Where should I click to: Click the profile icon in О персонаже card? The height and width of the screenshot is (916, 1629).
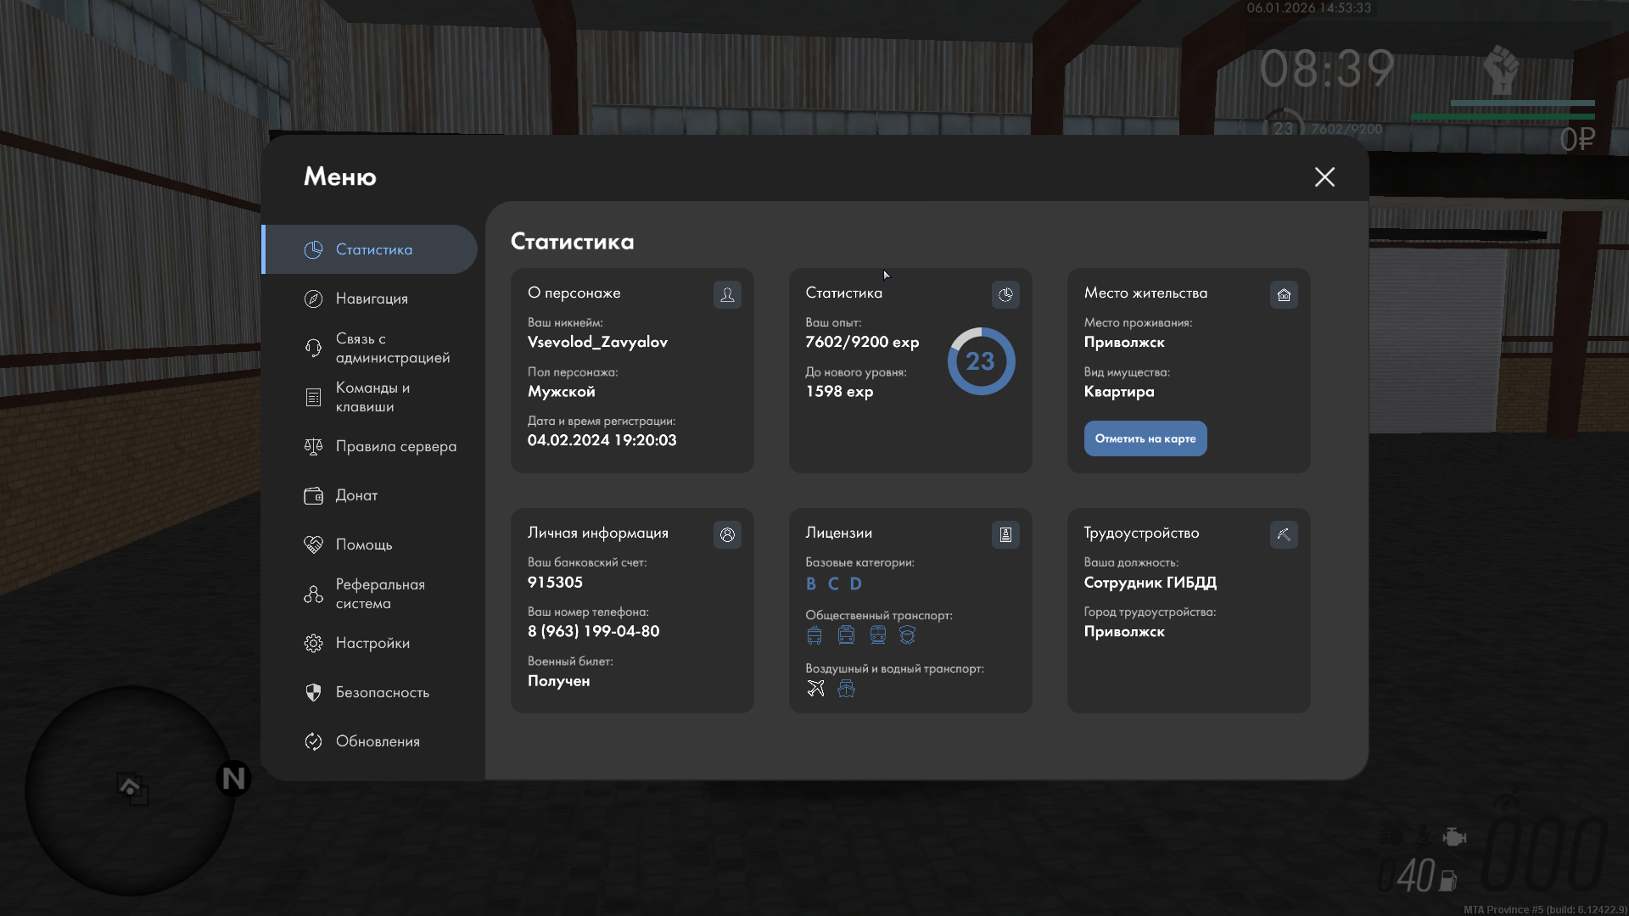[727, 294]
